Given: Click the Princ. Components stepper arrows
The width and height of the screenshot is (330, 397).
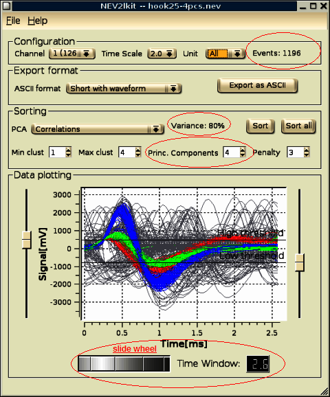Looking at the screenshot, I should tap(243, 152).
